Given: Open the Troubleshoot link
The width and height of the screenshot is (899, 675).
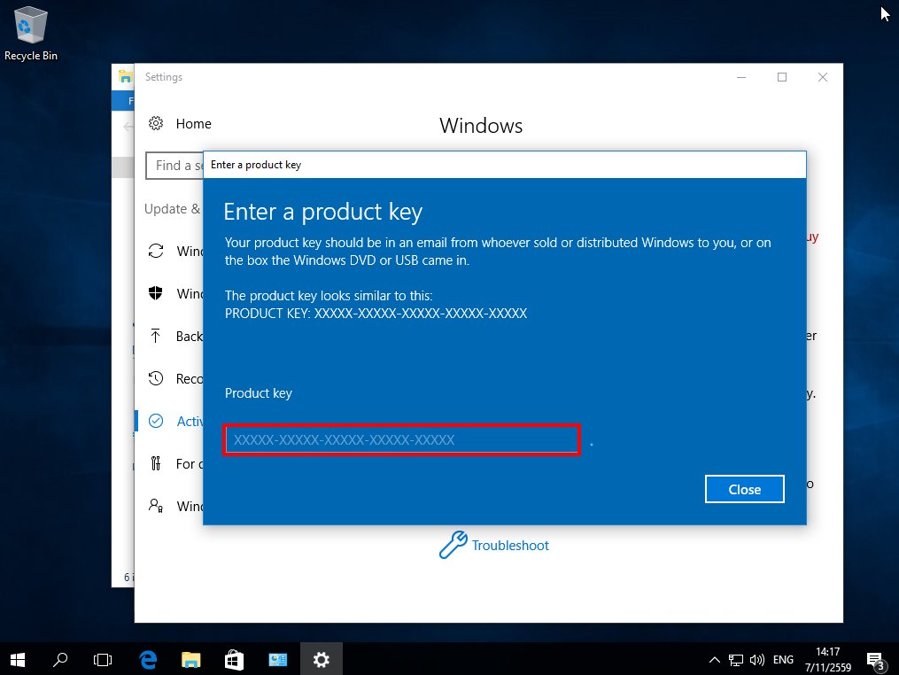Looking at the screenshot, I should [510, 546].
